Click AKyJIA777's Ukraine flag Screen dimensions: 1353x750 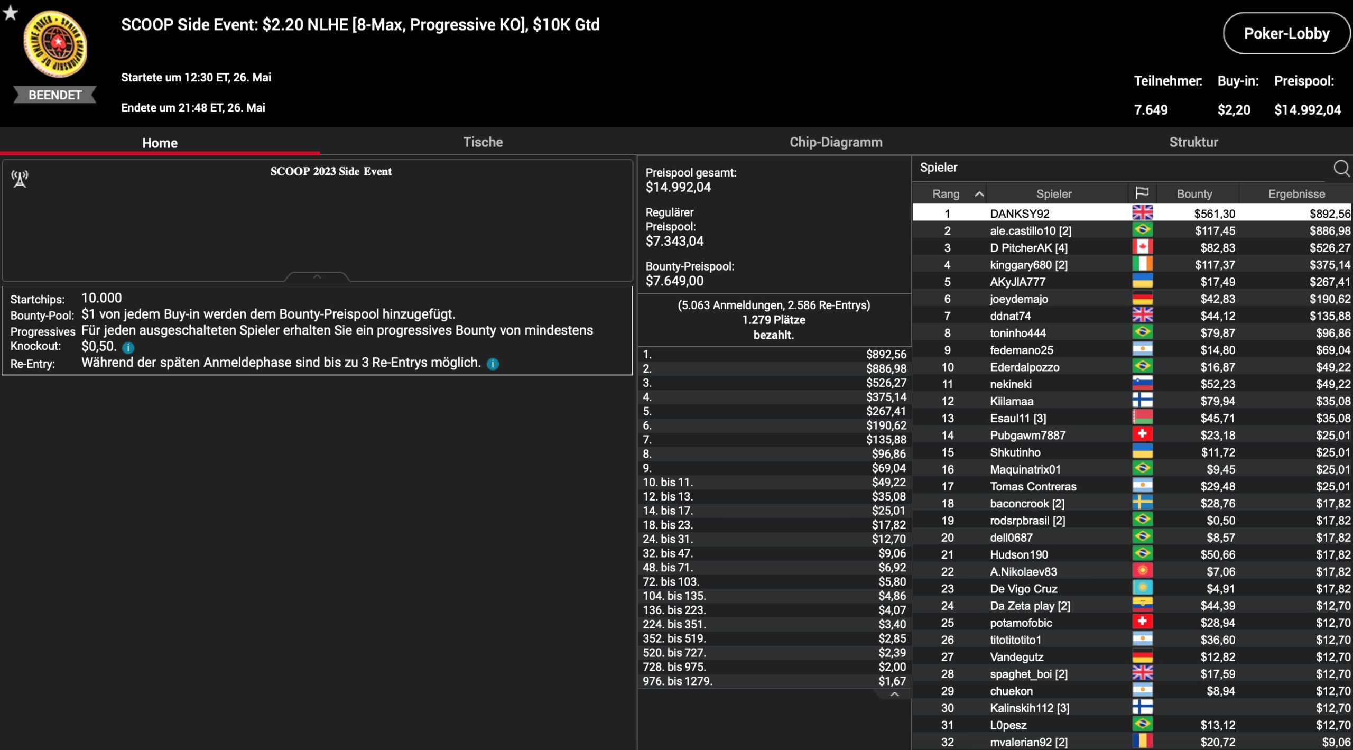tap(1142, 281)
